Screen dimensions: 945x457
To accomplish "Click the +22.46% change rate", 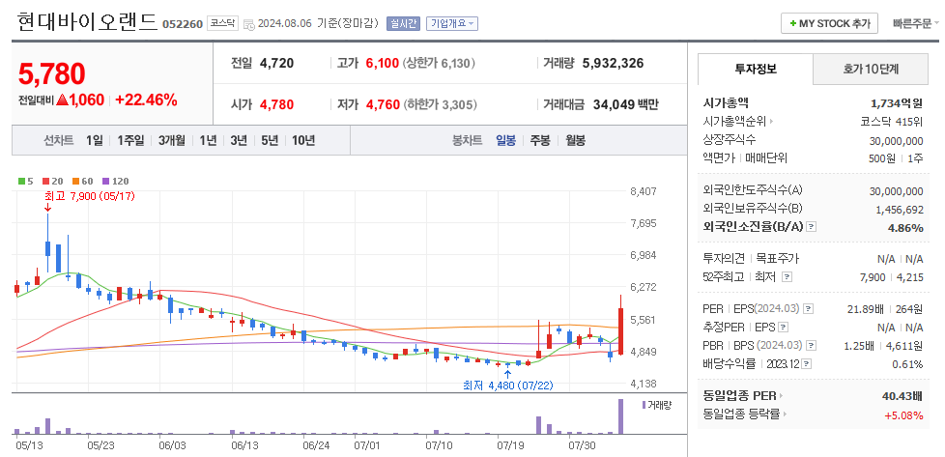I will tap(147, 100).
